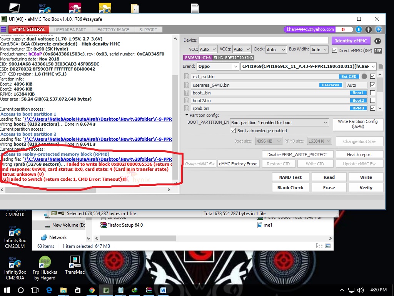
Task: Click the round TP test point icon
Action: coord(377,41)
